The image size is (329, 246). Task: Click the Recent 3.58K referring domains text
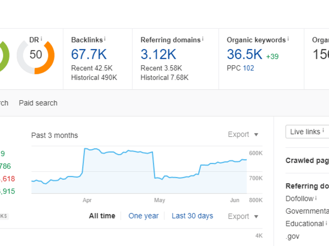pos(161,68)
